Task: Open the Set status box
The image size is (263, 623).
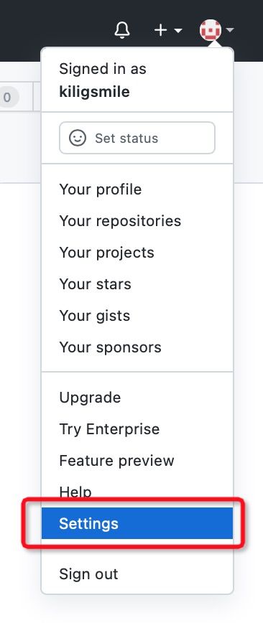Action: click(x=137, y=138)
